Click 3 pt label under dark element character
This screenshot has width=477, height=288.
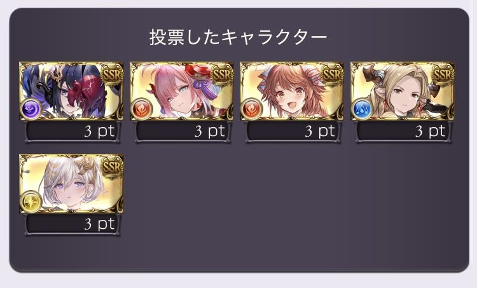[99, 132]
